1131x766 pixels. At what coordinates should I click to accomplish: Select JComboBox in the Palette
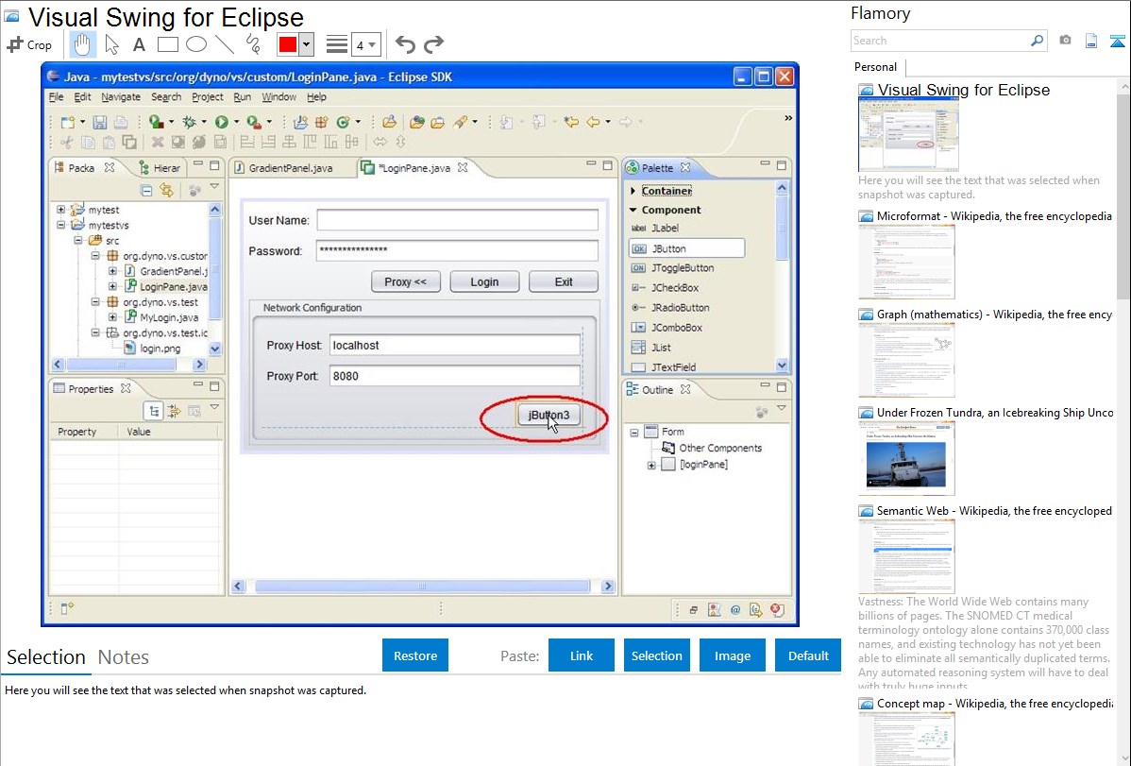667,327
